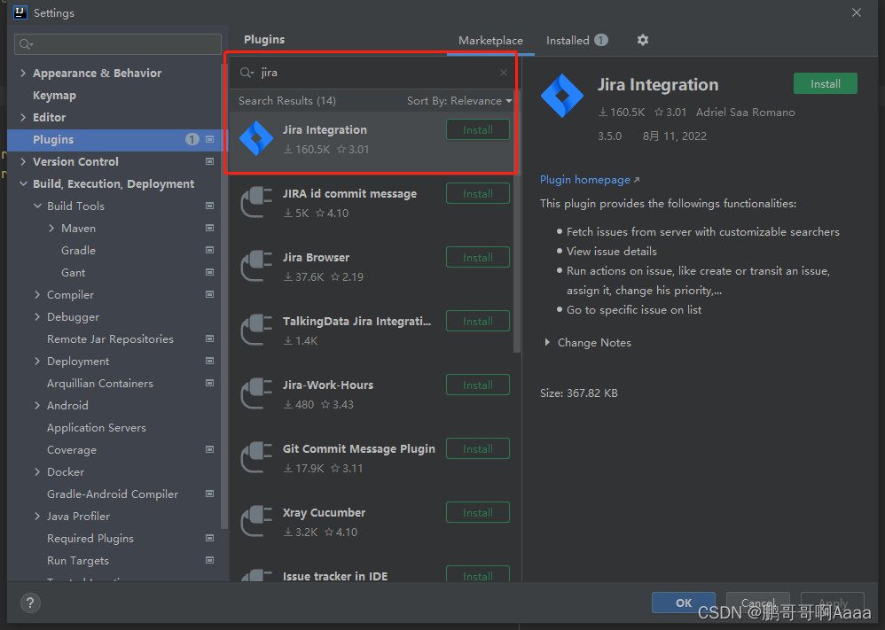Click the project-level icon beside Gradle-Android Compiler
The width and height of the screenshot is (885, 630).
coord(209,494)
